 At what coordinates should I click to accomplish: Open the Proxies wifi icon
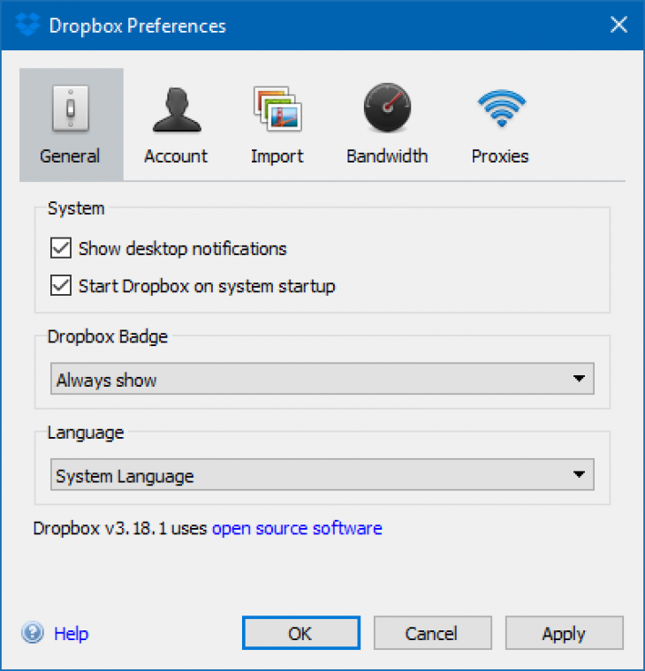[502, 108]
